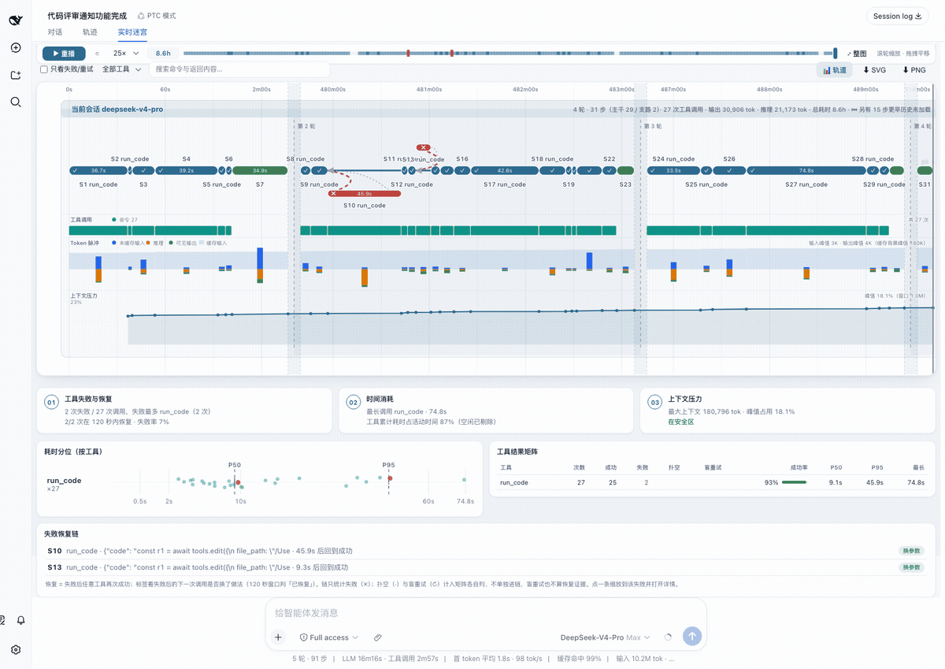Click the 重播 replay button
This screenshot has width=945, height=669.
click(64, 54)
